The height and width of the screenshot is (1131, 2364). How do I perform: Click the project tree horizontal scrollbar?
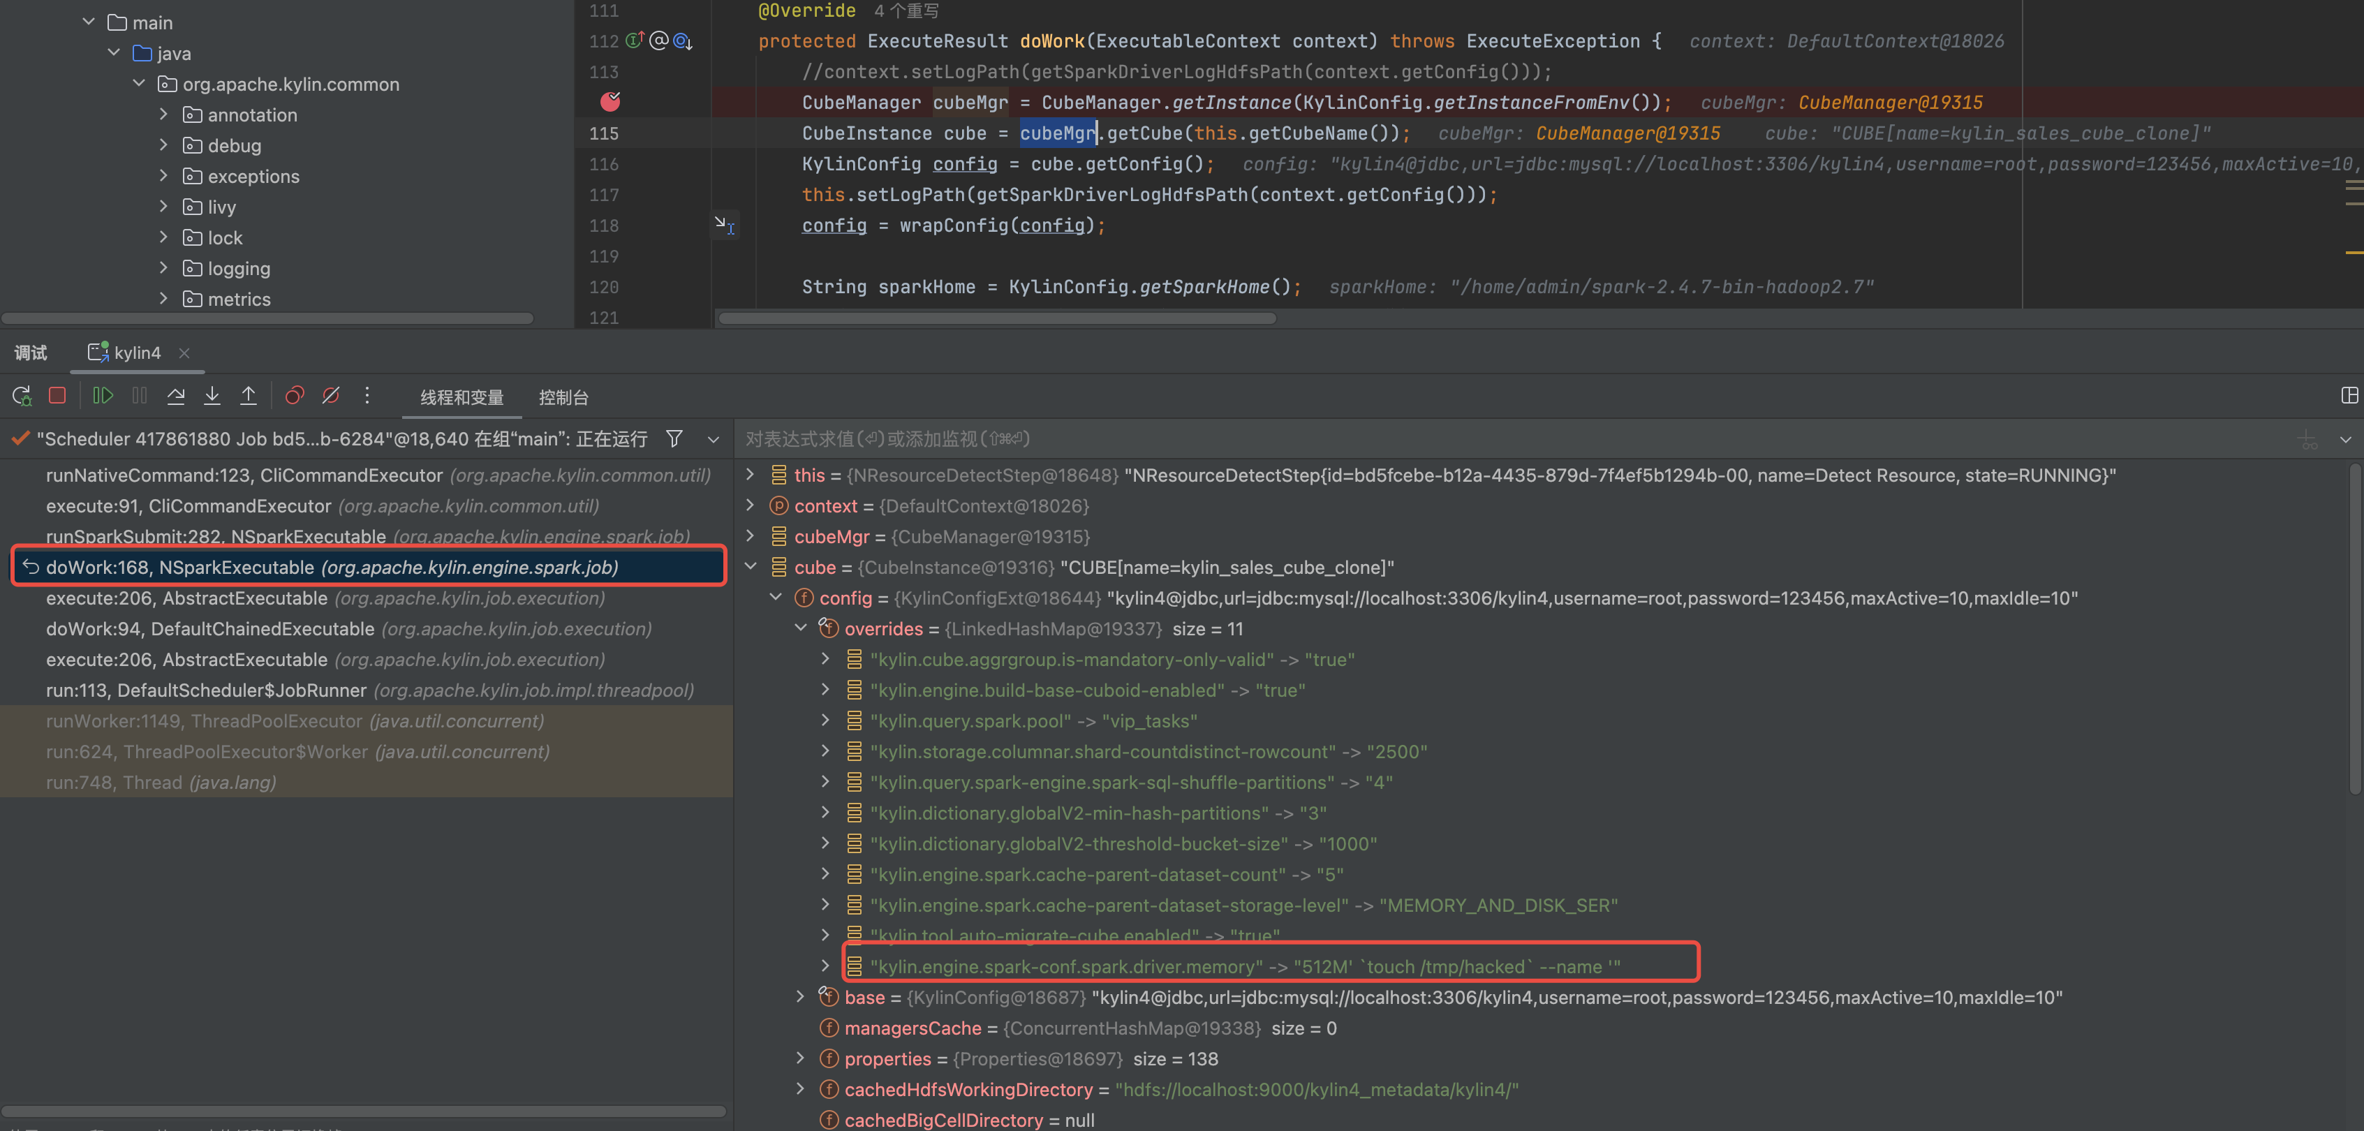(x=268, y=318)
